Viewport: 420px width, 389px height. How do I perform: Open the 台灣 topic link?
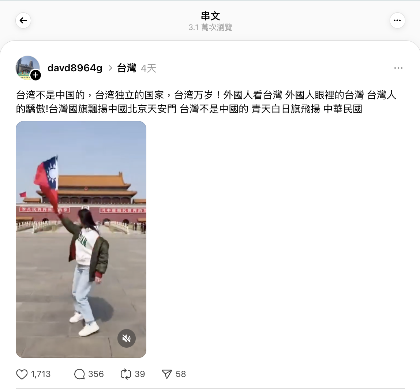point(127,68)
